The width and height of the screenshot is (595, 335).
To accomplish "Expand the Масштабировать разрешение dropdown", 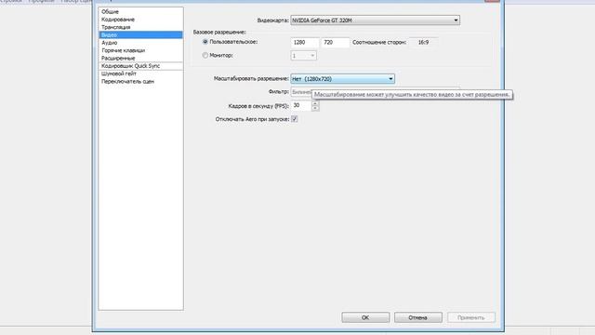I will (x=342, y=78).
